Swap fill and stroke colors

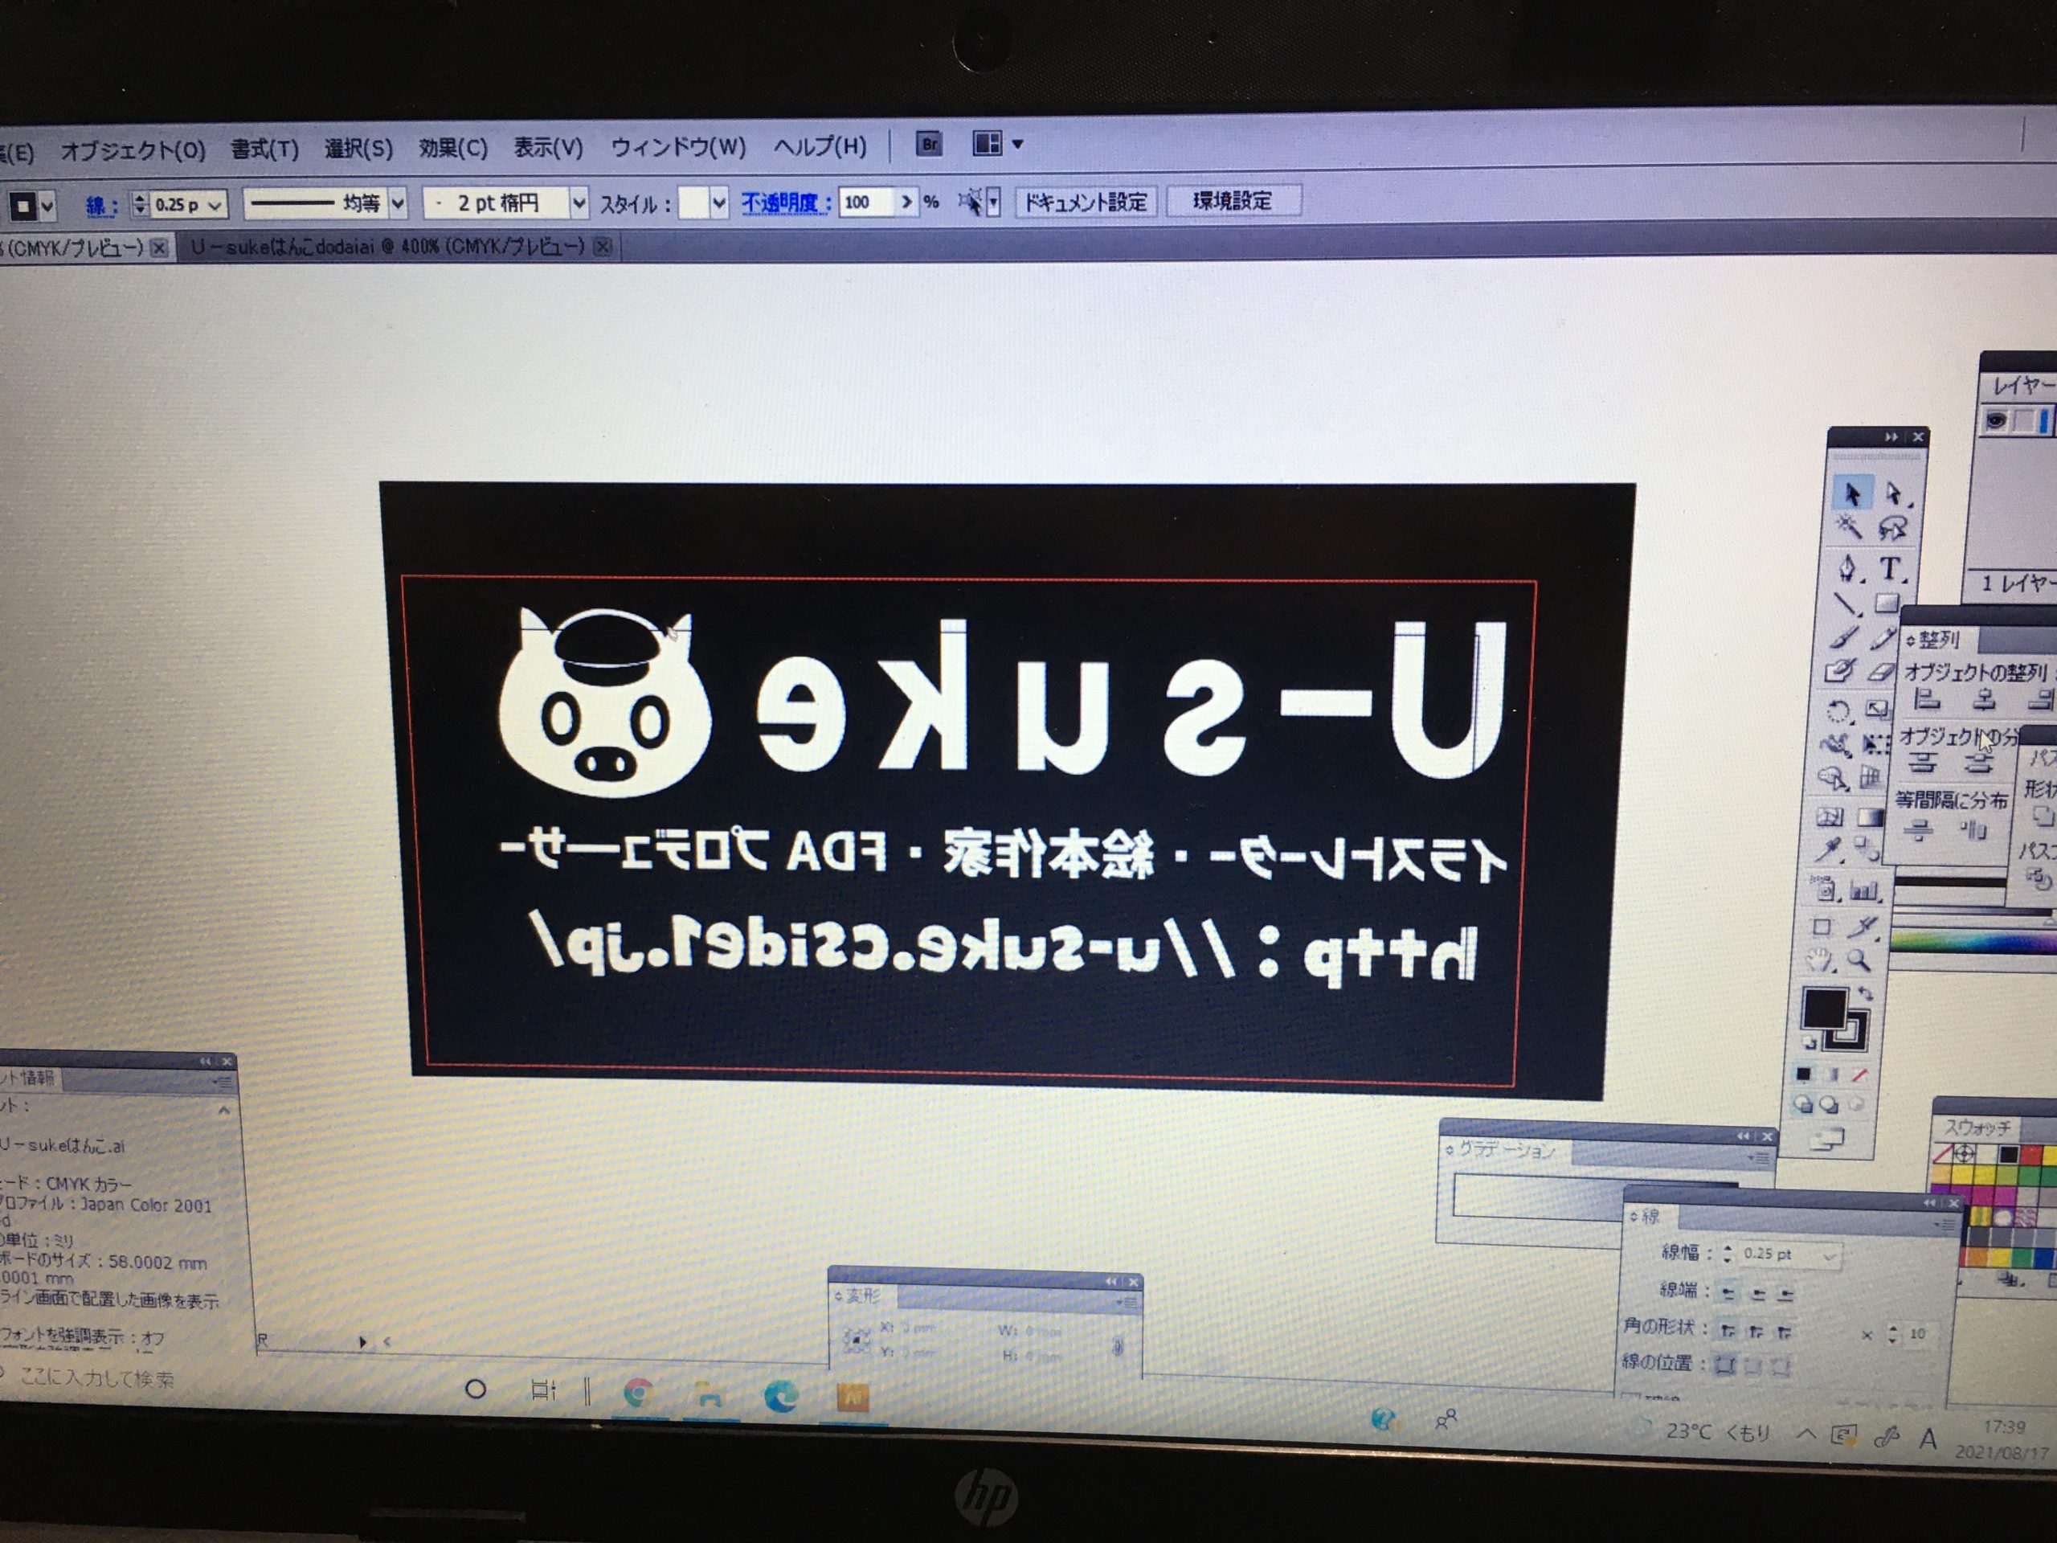pos(1867,993)
